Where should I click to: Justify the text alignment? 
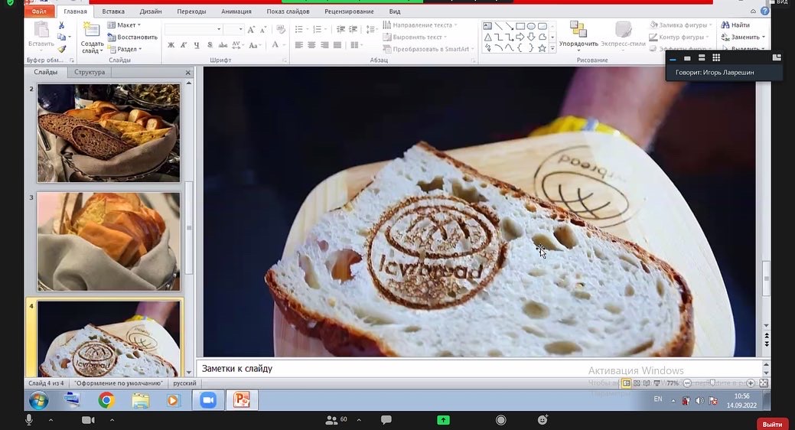click(337, 45)
